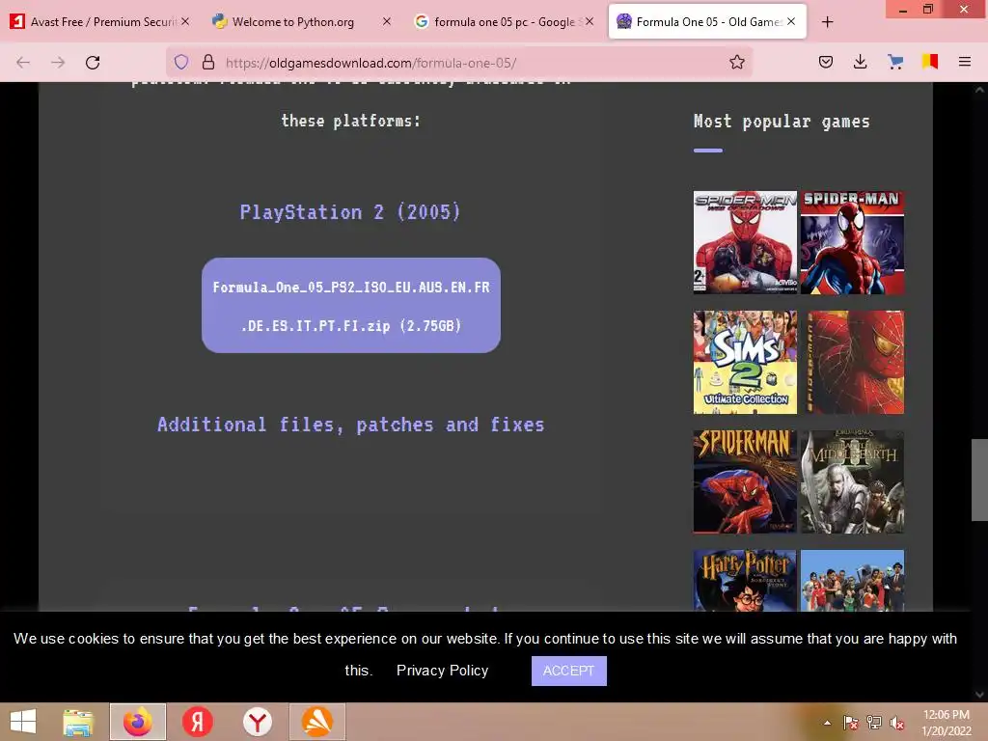This screenshot has height=741, width=988.
Task: Open the Privacy Policy link
Action: (442, 671)
